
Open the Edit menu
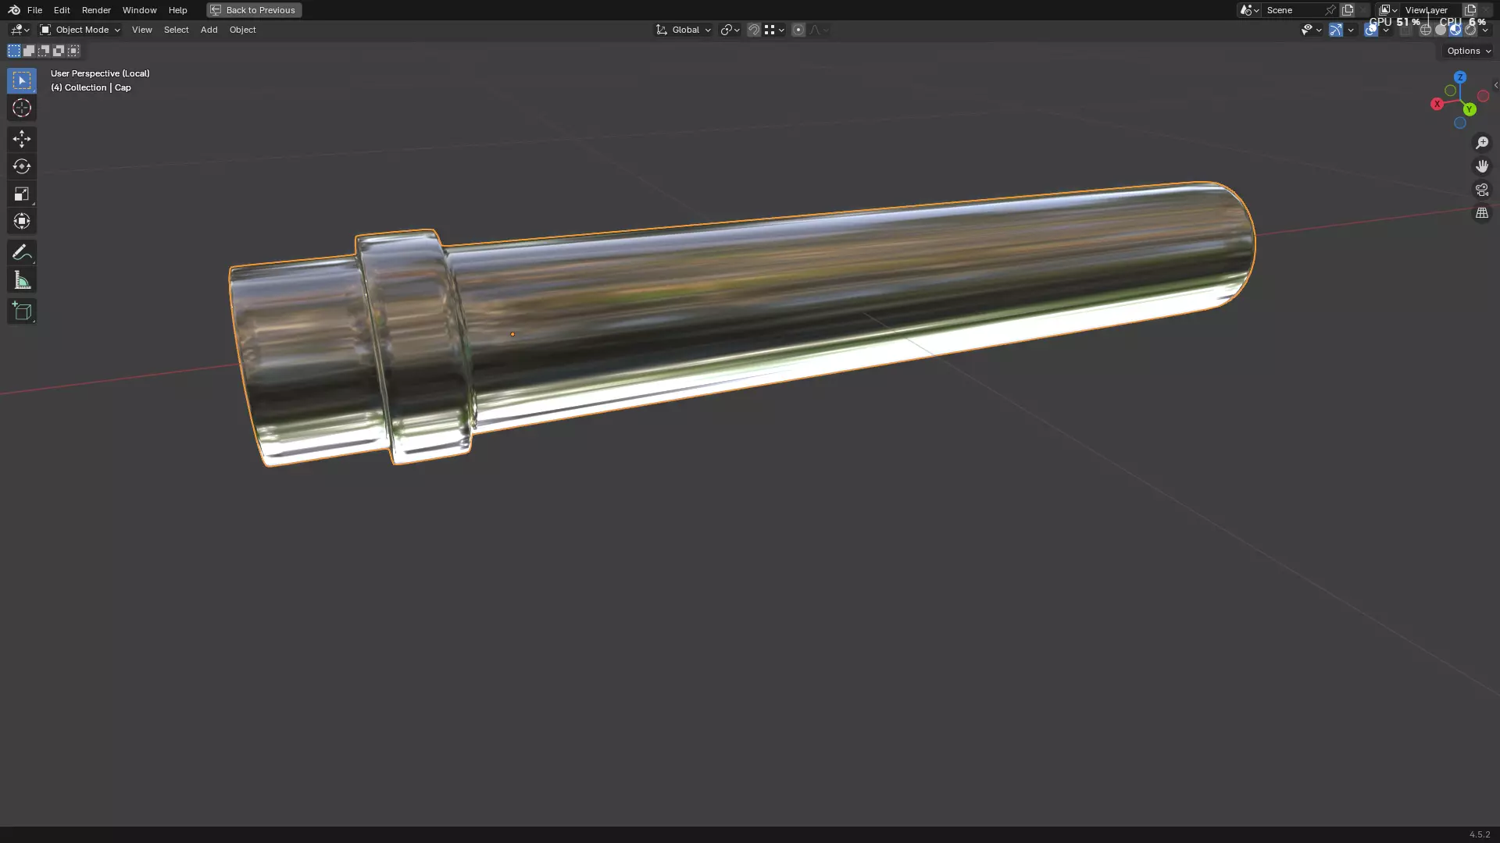coord(62,10)
